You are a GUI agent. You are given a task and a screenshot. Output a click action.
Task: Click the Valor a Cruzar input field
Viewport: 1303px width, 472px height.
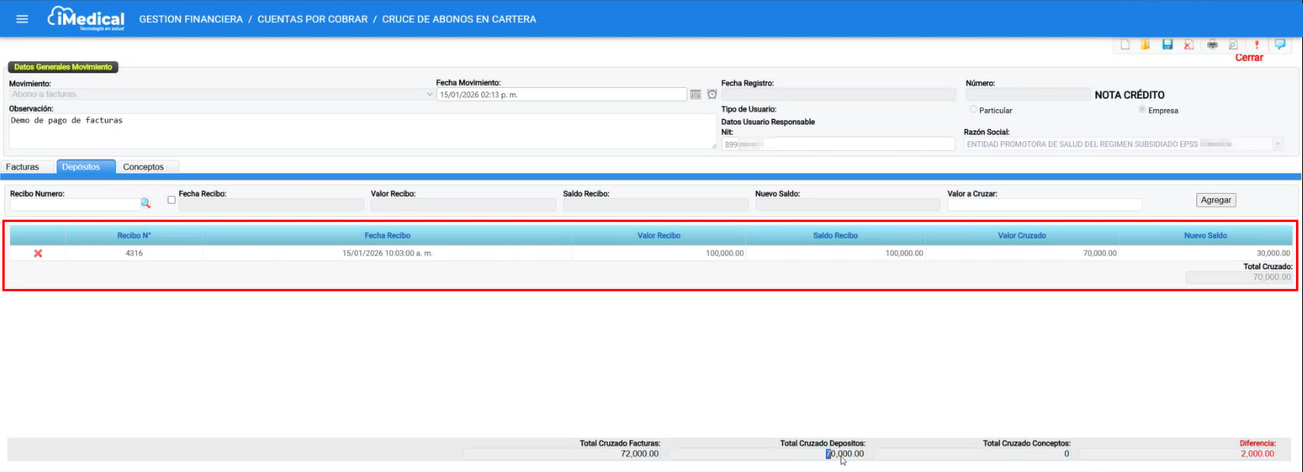[x=1045, y=204]
